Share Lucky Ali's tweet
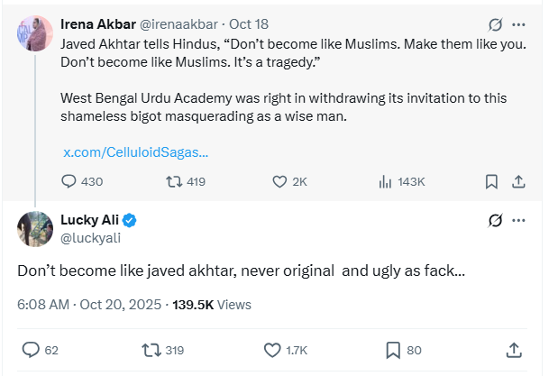The width and height of the screenshot is (558, 376). pyautogui.click(x=514, y=349)
